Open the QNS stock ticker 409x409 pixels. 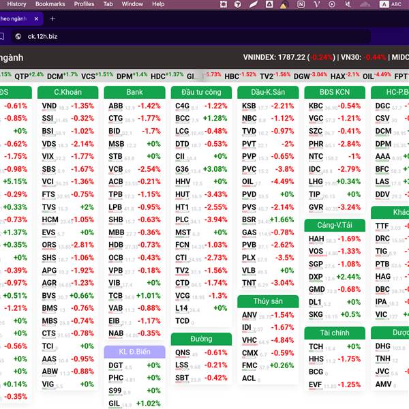coord(183,353)
